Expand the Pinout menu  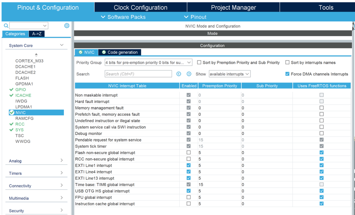195,17
